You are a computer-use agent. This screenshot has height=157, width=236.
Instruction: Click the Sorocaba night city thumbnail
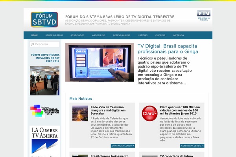coord(80,113)
